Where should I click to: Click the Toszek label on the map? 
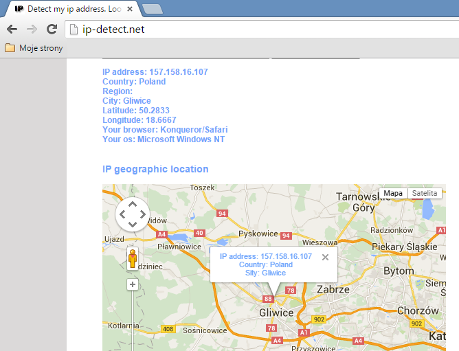point(202,188)
